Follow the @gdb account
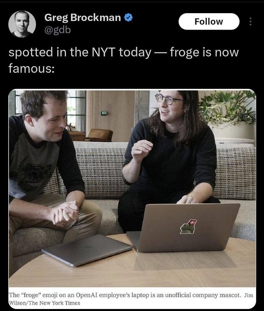 coord(209,21)
